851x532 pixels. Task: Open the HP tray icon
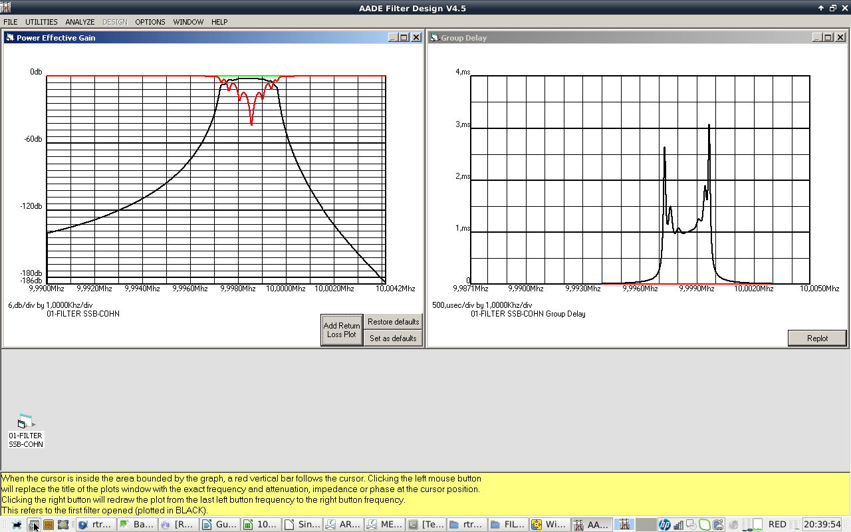coord(664,525)
